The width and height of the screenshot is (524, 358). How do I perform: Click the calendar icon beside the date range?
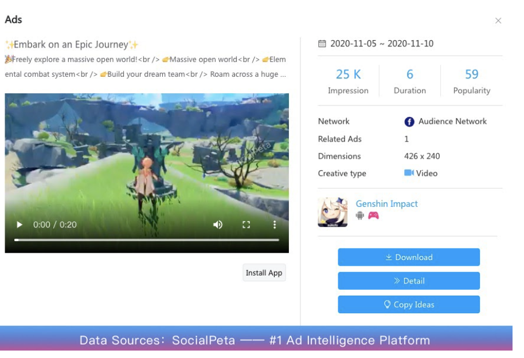[322, 44]
